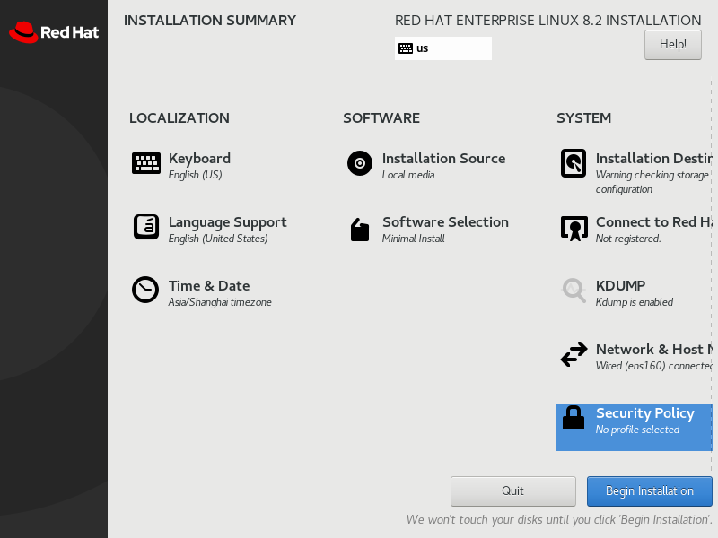This screenshot has width=718, height=538.
Task: Click the keyboard icon in layout indicator
Action: pos(406,48)
